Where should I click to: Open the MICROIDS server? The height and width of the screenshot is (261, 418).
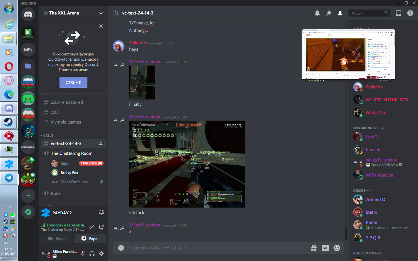(x=28, y=33)
